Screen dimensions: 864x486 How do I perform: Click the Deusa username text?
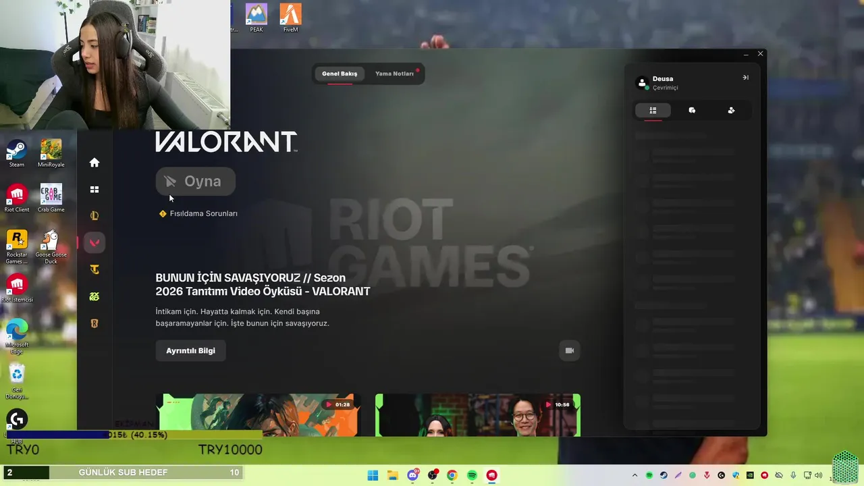coord(663,79)
